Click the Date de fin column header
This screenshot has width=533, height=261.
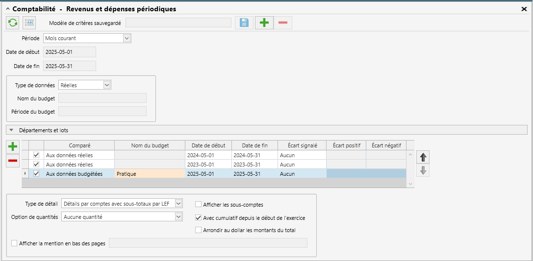pyautogui.click(x=255, y=145)
